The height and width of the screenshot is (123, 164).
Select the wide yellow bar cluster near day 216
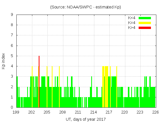click(x=105, y=87)
